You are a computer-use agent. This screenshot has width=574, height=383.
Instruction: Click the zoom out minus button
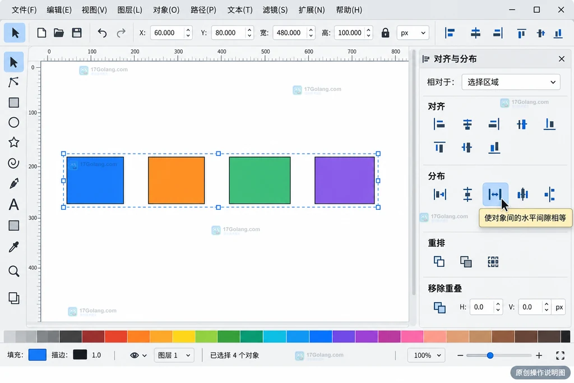tap(460, 355)
